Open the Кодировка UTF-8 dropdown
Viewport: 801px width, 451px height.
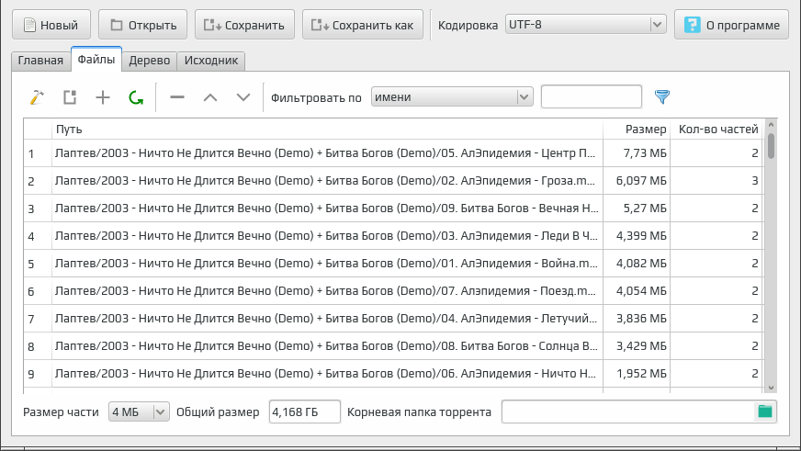pos(586,25)
